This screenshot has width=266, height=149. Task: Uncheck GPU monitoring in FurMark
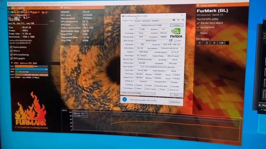(11, 55)
